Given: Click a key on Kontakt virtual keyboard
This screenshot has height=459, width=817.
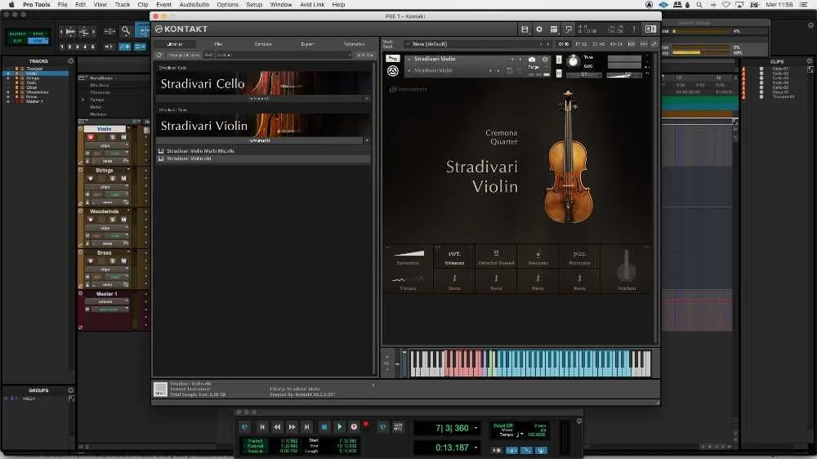Looking at the screenshot, I should point(530,363).
